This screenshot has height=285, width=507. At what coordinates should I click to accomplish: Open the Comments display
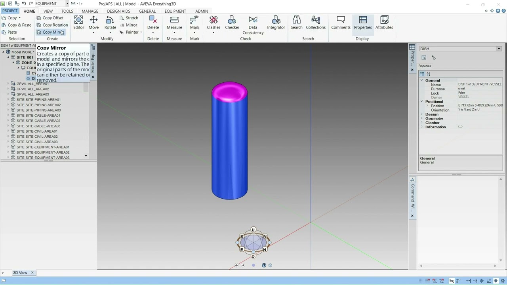coord(341,23)
